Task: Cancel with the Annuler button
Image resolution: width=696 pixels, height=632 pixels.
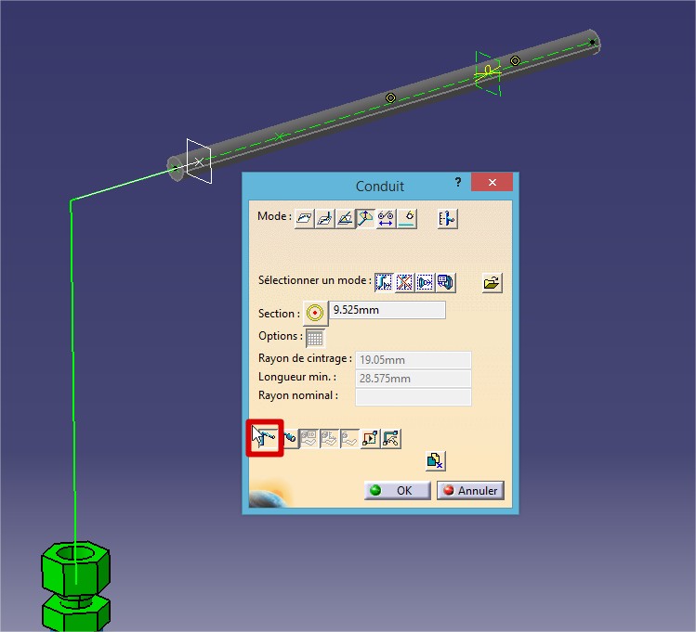Action: tap(470, 491)
